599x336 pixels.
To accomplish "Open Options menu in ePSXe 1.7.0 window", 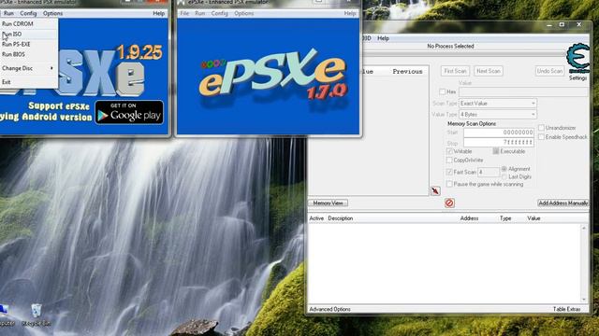I will point(243,13).
